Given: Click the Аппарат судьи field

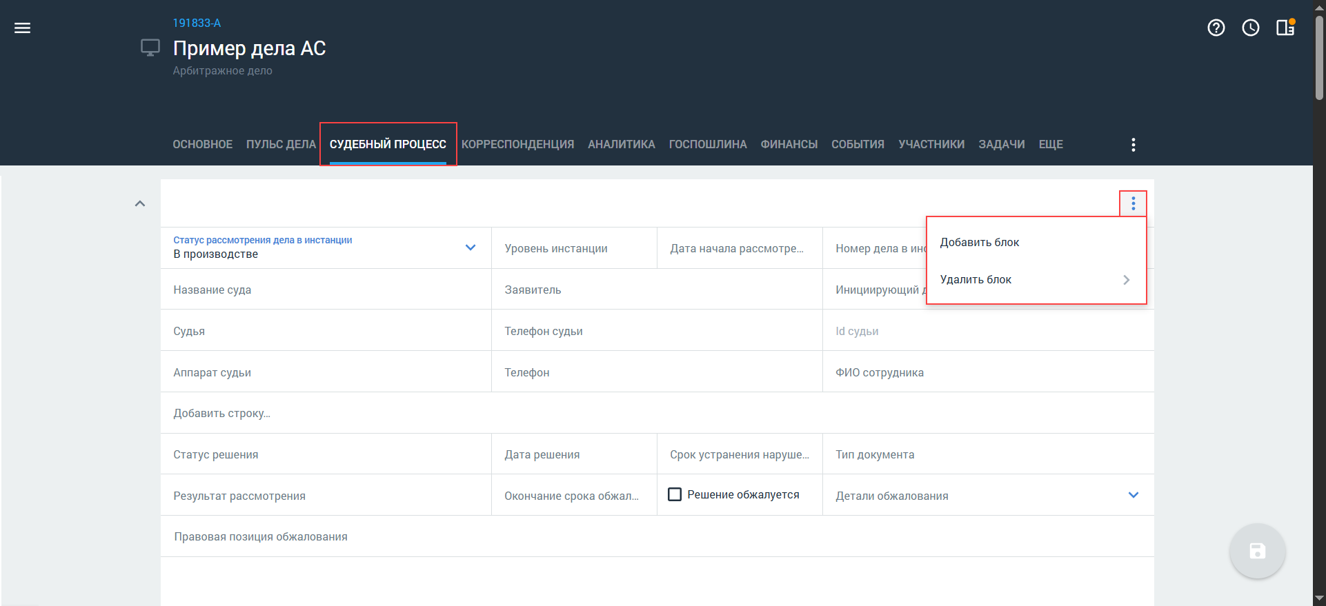Looking at the screenshot, I should 326,372.
